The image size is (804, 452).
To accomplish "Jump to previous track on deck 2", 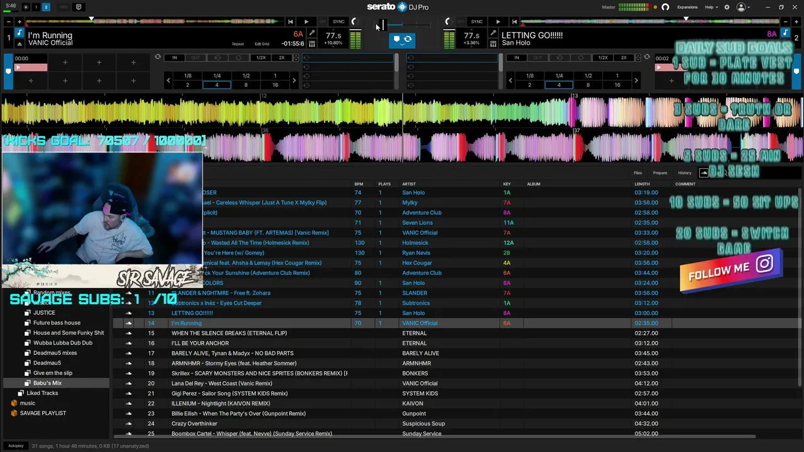I will click(514, 22).
